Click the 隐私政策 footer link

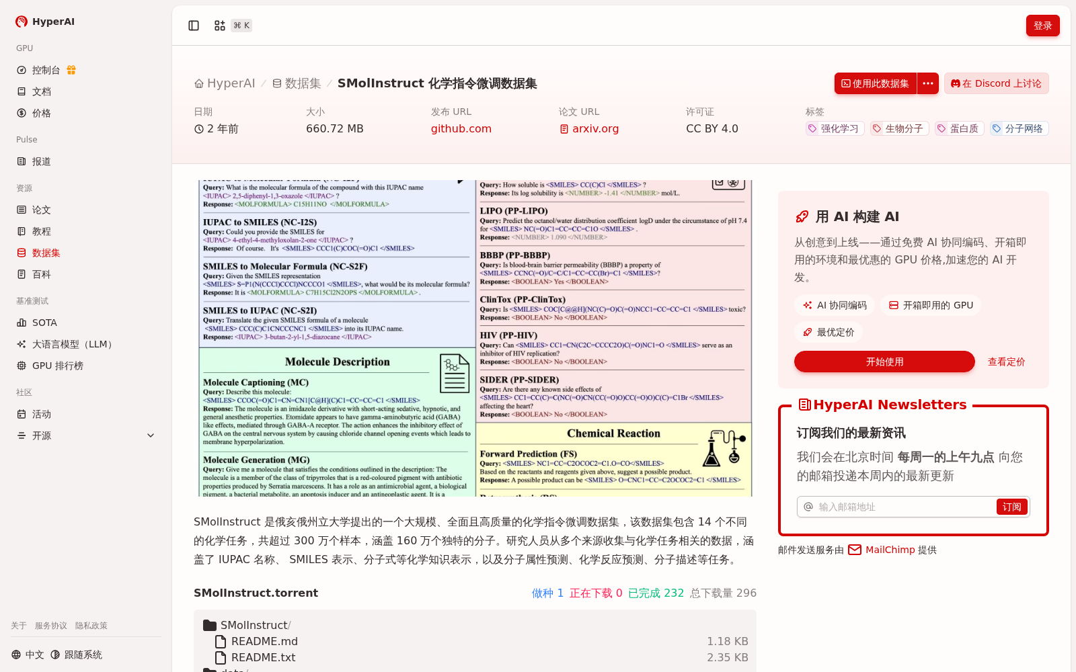[x=91, y=626]
